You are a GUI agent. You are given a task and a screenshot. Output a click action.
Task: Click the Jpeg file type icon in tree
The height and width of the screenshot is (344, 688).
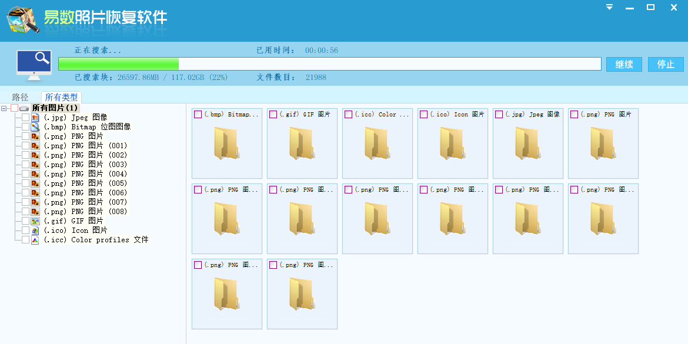point(35,118)
